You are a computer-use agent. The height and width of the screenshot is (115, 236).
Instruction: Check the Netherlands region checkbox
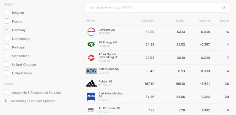(7, 38)
